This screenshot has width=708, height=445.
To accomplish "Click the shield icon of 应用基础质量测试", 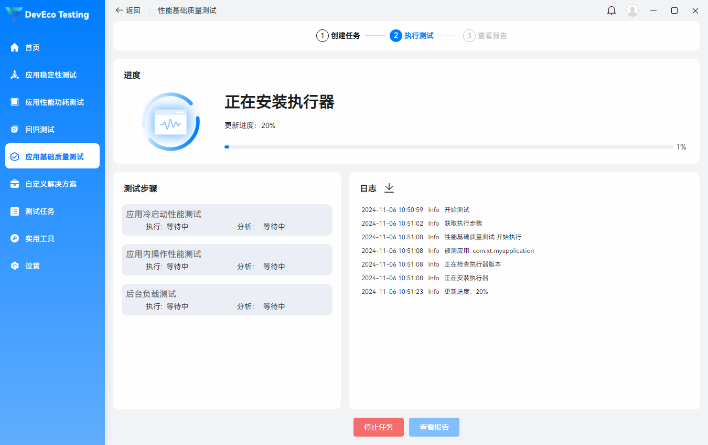I will tap(15, 157).
